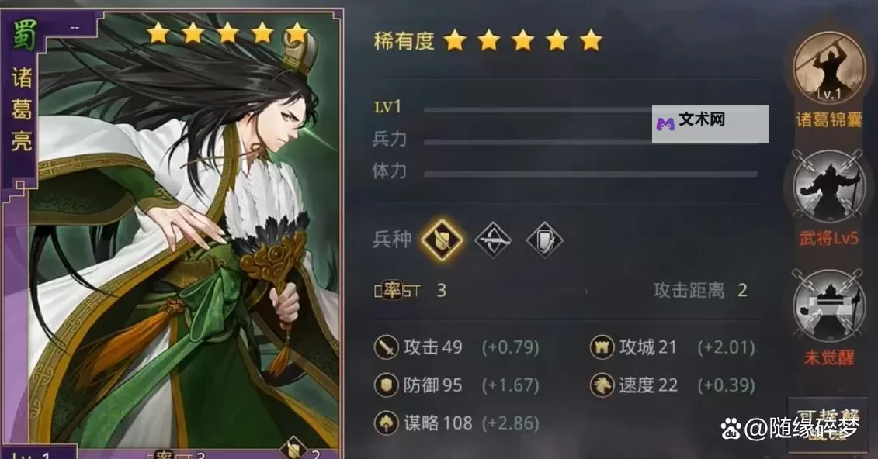878x459 pixels.
Task: Open the 未觉醒 awakening skill slot
Action: tap(828, 305)
